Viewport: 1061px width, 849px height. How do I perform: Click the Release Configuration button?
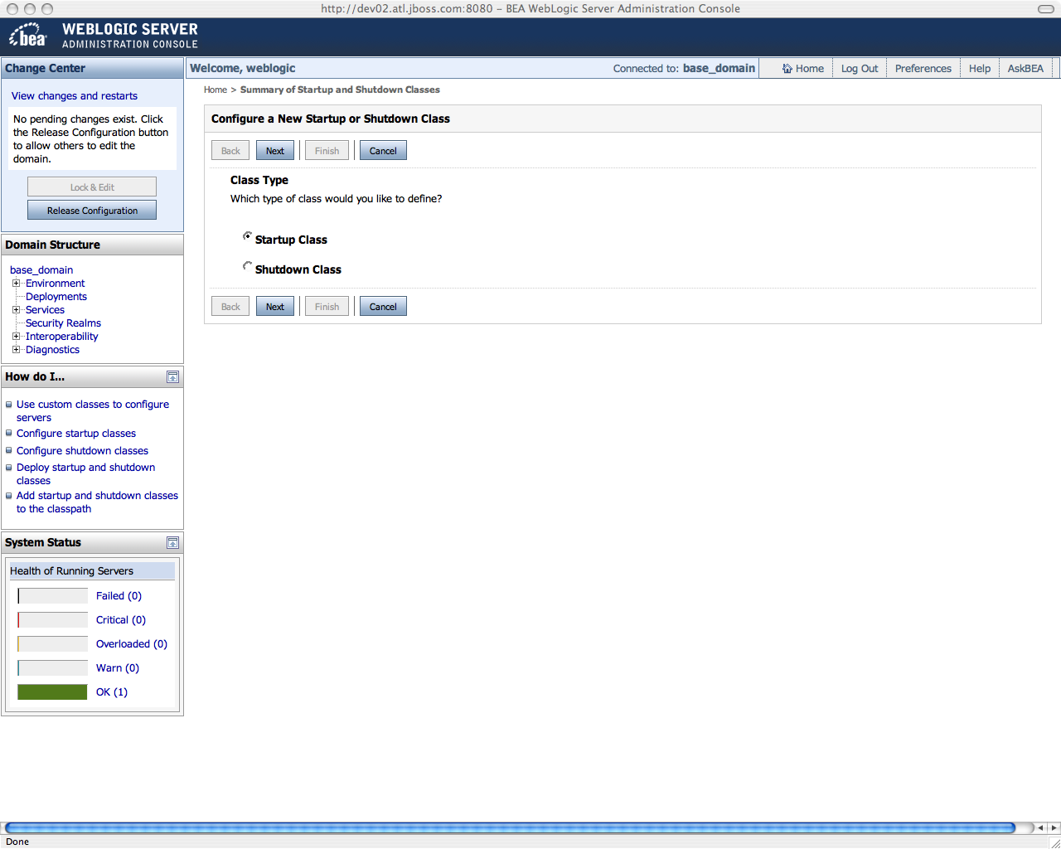[x=92, y=211]
